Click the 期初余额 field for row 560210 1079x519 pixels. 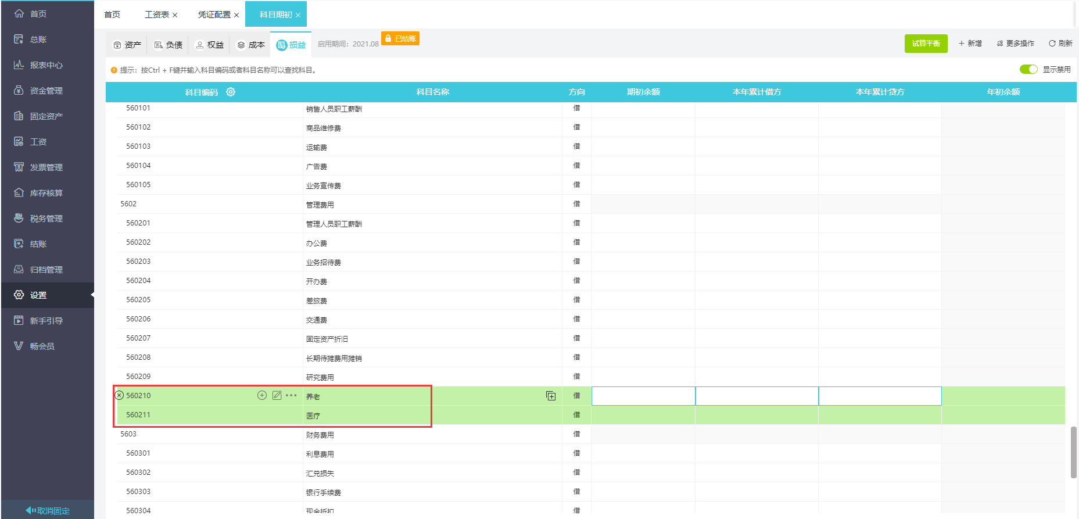pos(643,396)
